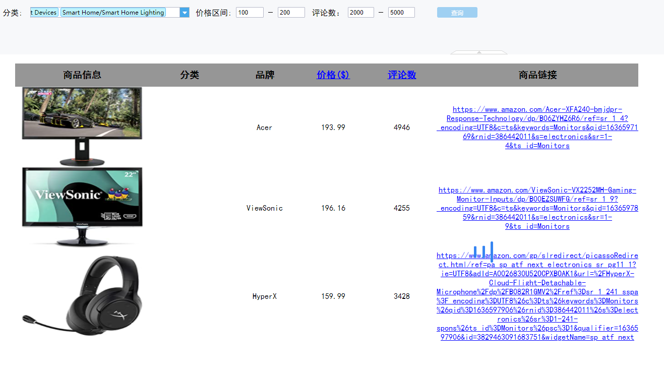The width and height of the screenshot is (664, 375).
Task: Click the partially visible Devices category tag
Action: [44, 13]
